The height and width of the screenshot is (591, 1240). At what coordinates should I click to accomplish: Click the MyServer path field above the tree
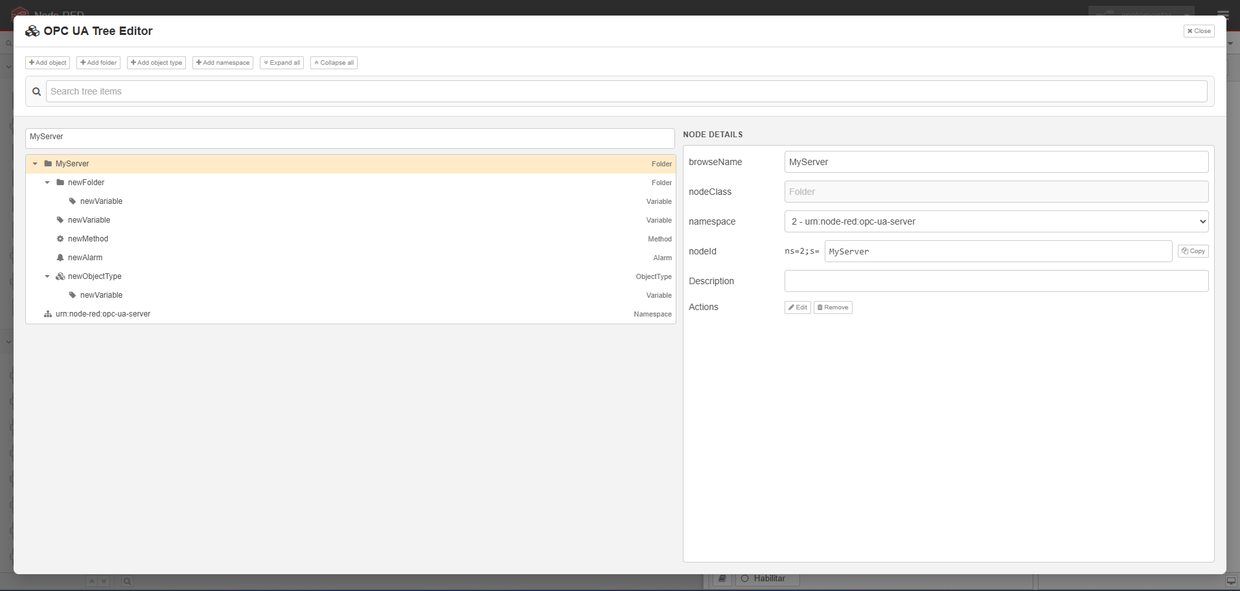pos(350,137)
